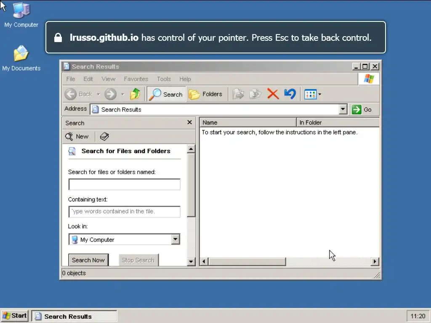Click results horizontal scroll right arrow
The width and height of the screenshot is (431, 323).
[375, 262]
